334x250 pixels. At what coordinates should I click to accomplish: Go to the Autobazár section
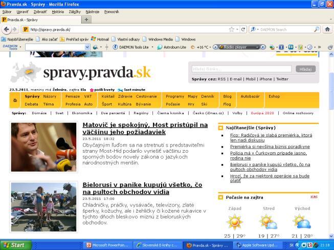pyautogui.click(x=250, y=96)
